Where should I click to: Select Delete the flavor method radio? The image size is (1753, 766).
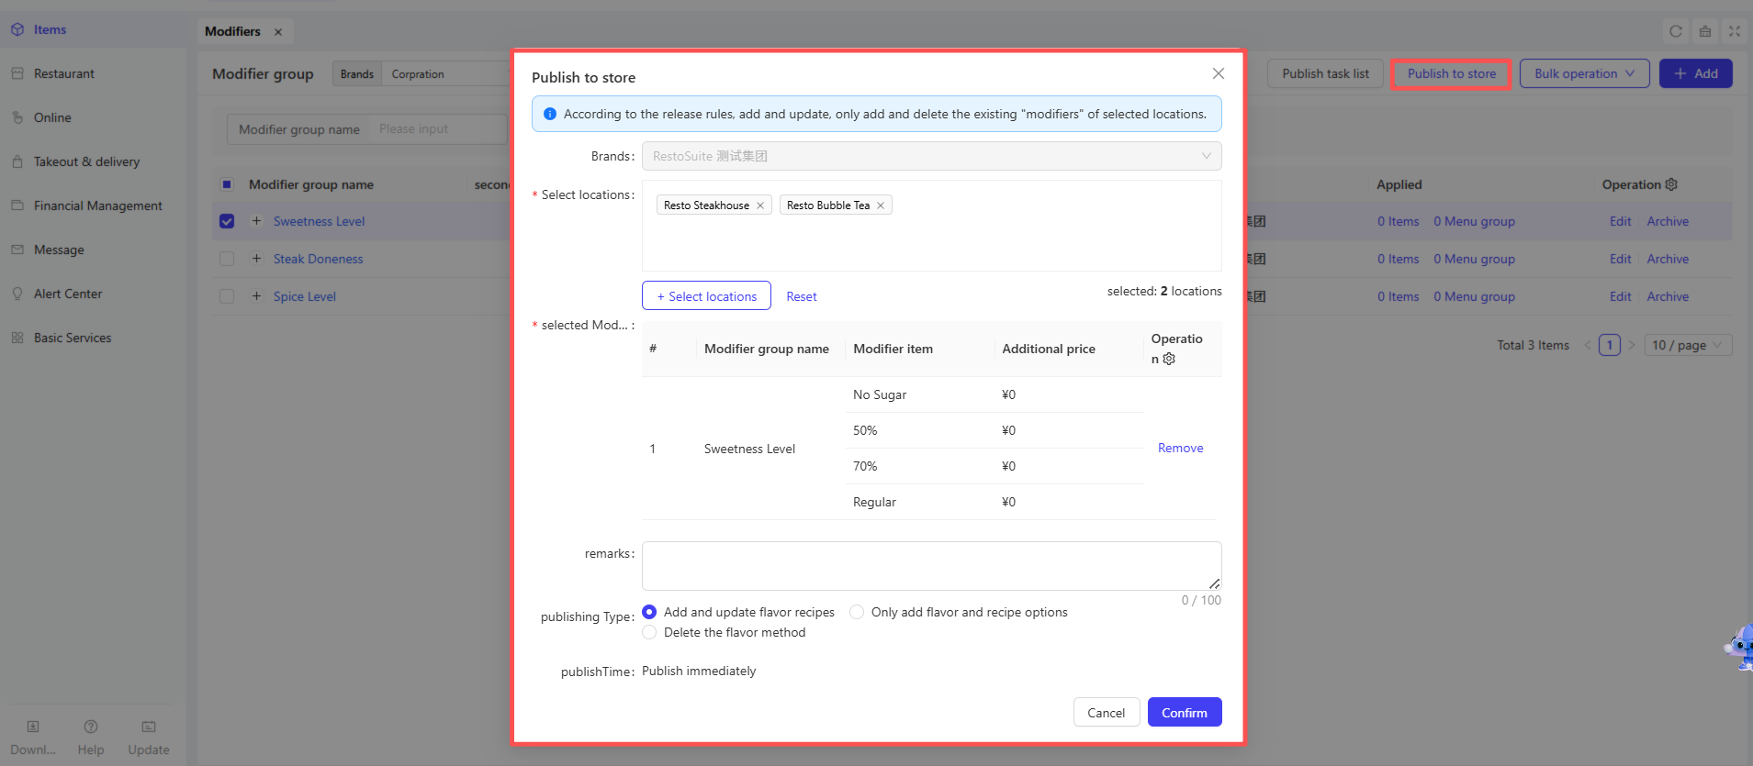coord(649,632)
